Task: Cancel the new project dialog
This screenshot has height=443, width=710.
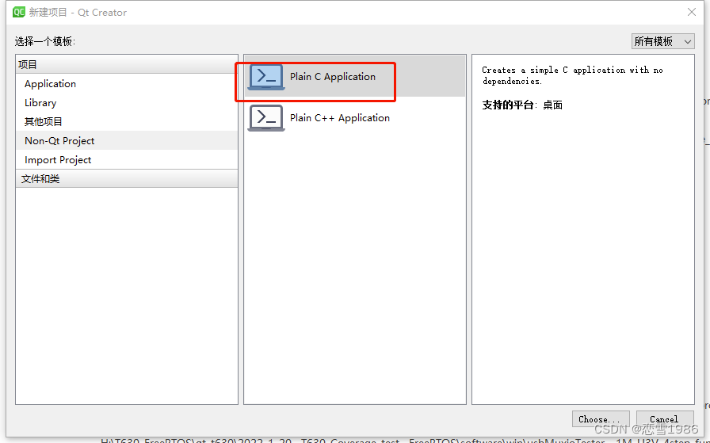Action: (664, 419)
